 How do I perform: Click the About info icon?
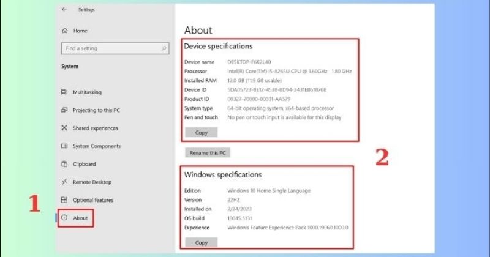point(64,218)
